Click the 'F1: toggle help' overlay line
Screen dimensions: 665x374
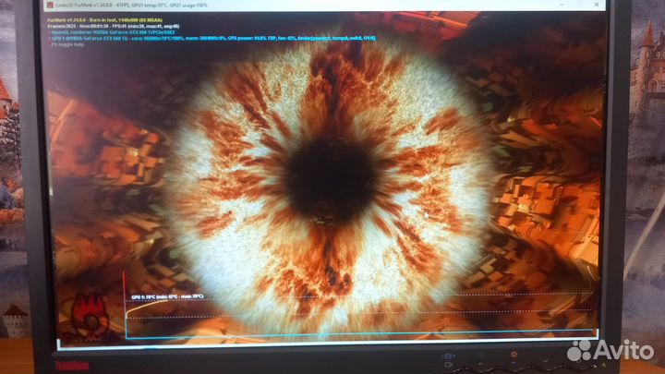pos(67,44)
